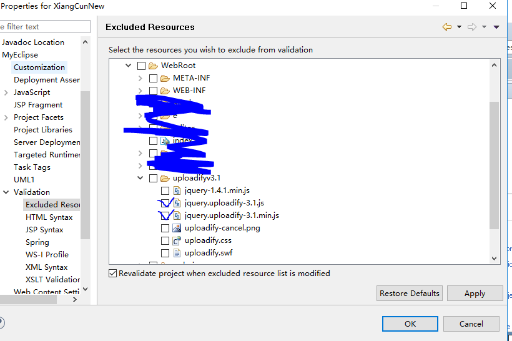The width and height of the screenshot is (512, 341).
Task: Click the properties tree scroll-up arrow
Action: pyautogui.click(x=85, y=42)
